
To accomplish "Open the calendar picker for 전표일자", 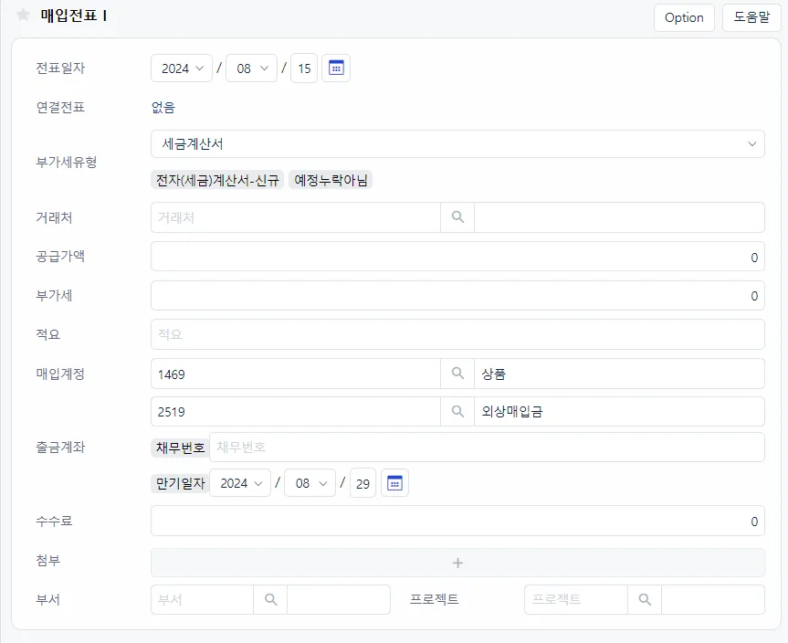I will [336, 68].
